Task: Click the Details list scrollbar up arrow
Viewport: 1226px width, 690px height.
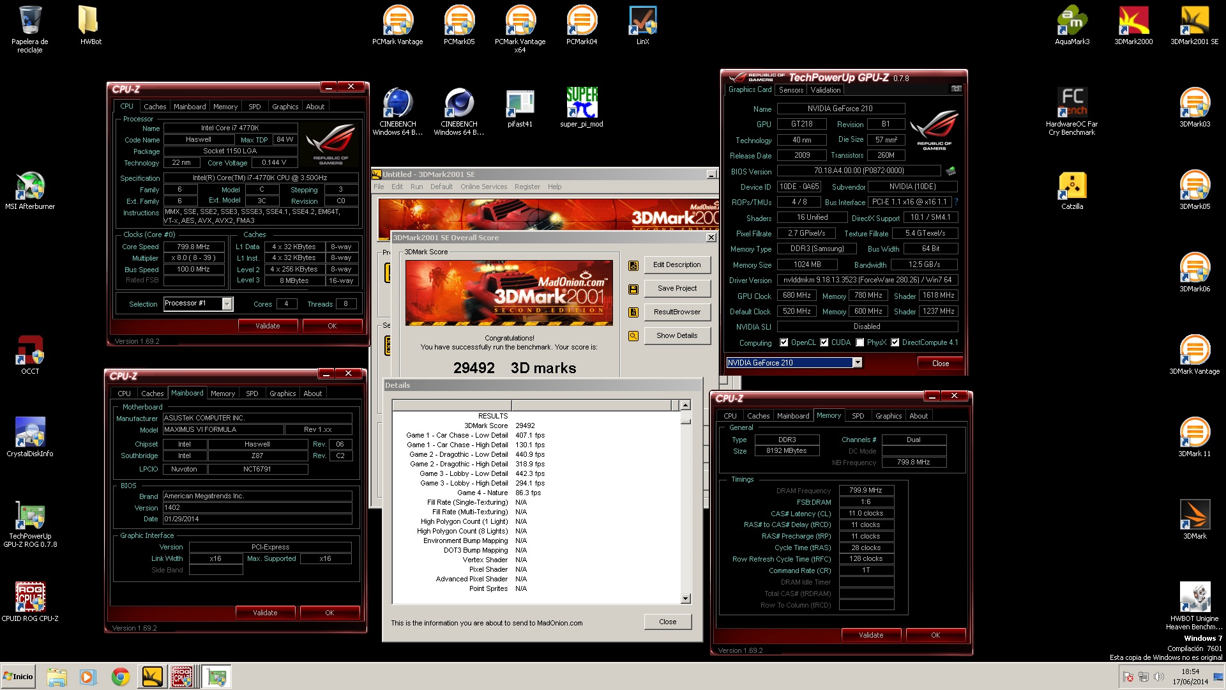Action: (686, 406)
